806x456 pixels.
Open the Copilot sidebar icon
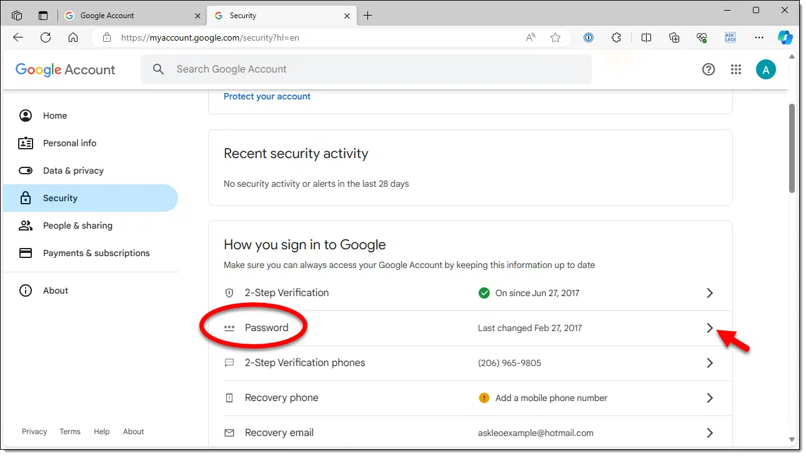pyautogui.click(x=785, y=37)
